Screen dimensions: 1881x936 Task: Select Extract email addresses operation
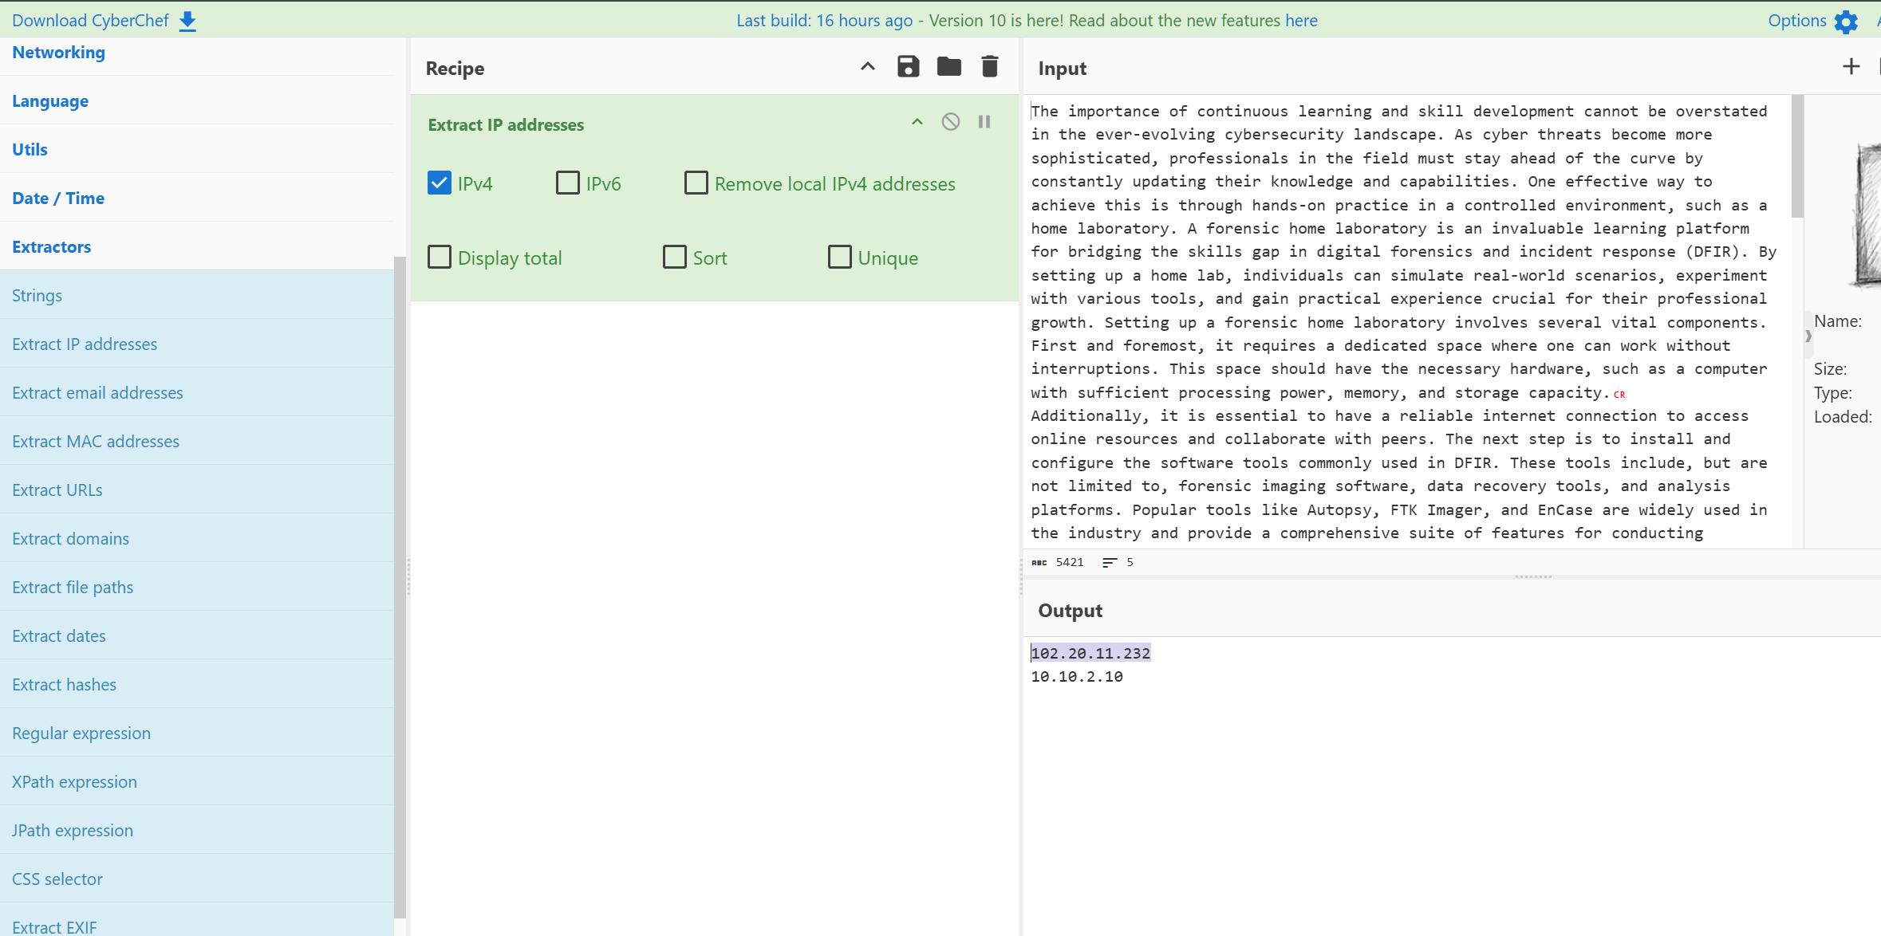click(x=197, y=393)
